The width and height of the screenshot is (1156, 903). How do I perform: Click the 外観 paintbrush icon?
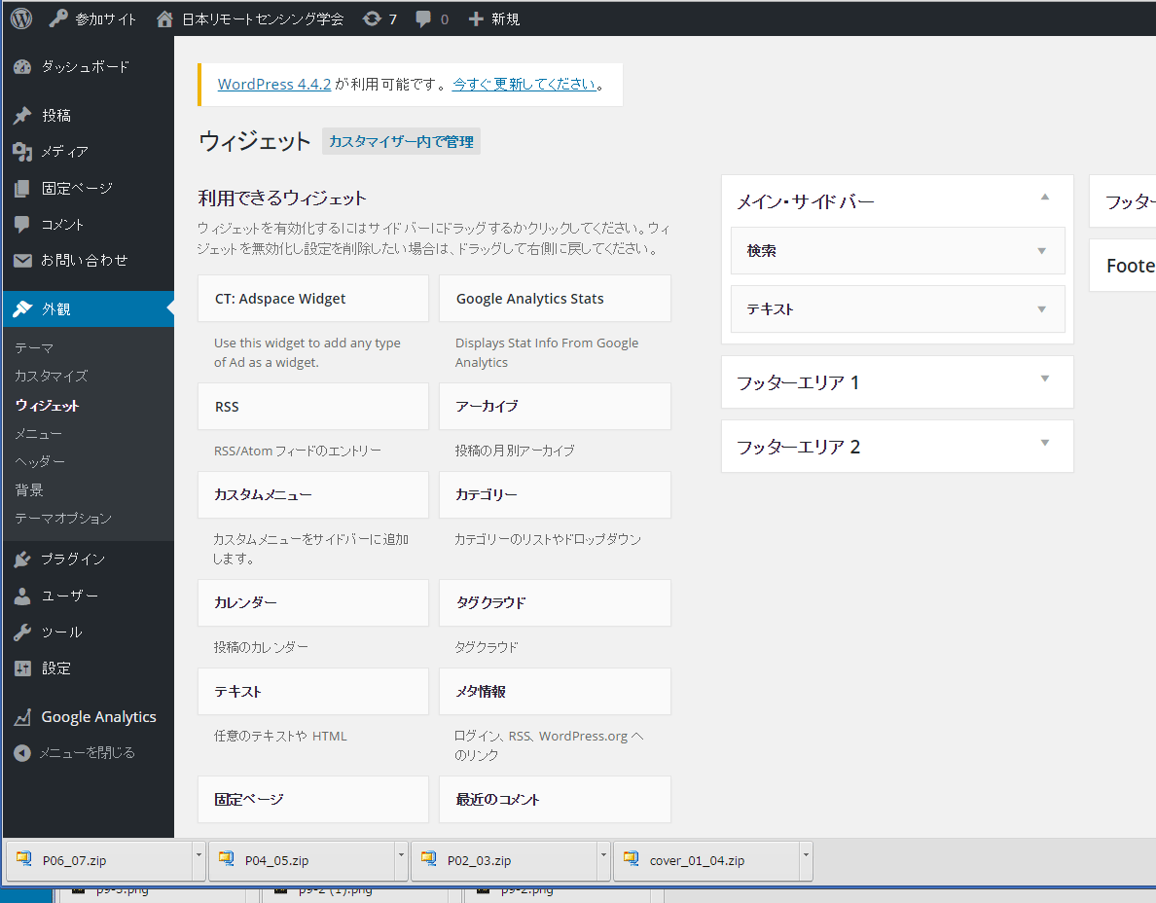coord(22,308)
